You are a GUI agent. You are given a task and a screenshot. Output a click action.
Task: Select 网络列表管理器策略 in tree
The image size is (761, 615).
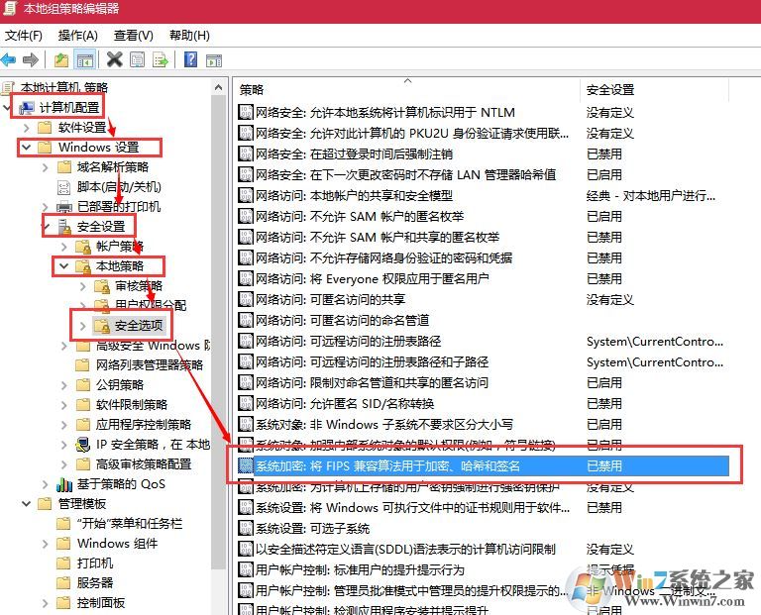(x=149, y=365)
